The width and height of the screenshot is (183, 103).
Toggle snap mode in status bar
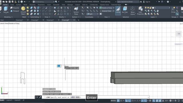pos(121,100)
